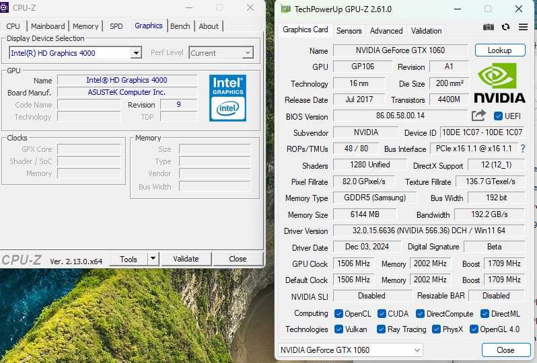Click the NVIDIA logo in GPU-Z
The height and width of the screenshot is (363, 537).
point(499,83)
